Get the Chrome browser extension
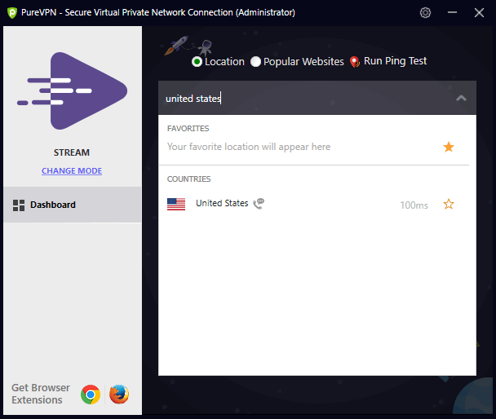The image size is (496, 419). coord(91,395)
